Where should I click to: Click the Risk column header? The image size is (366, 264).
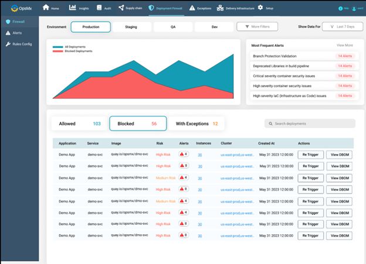click(160, 143)
